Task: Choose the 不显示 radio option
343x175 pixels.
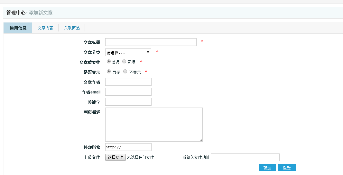Action: pos(125,71)
